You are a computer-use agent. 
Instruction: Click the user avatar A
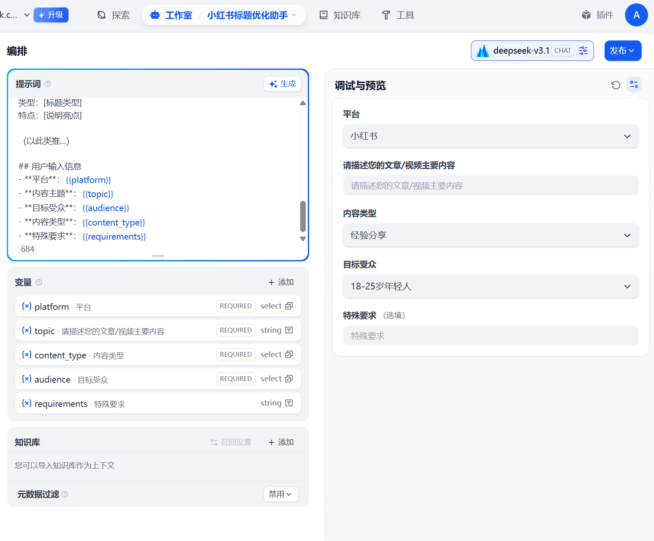point(636,15)
